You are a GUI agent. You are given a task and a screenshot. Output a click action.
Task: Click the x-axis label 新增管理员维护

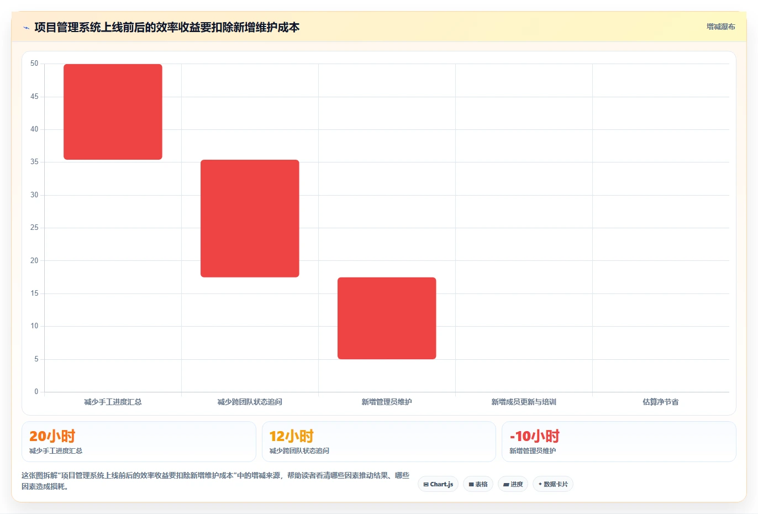pos(387,402)
